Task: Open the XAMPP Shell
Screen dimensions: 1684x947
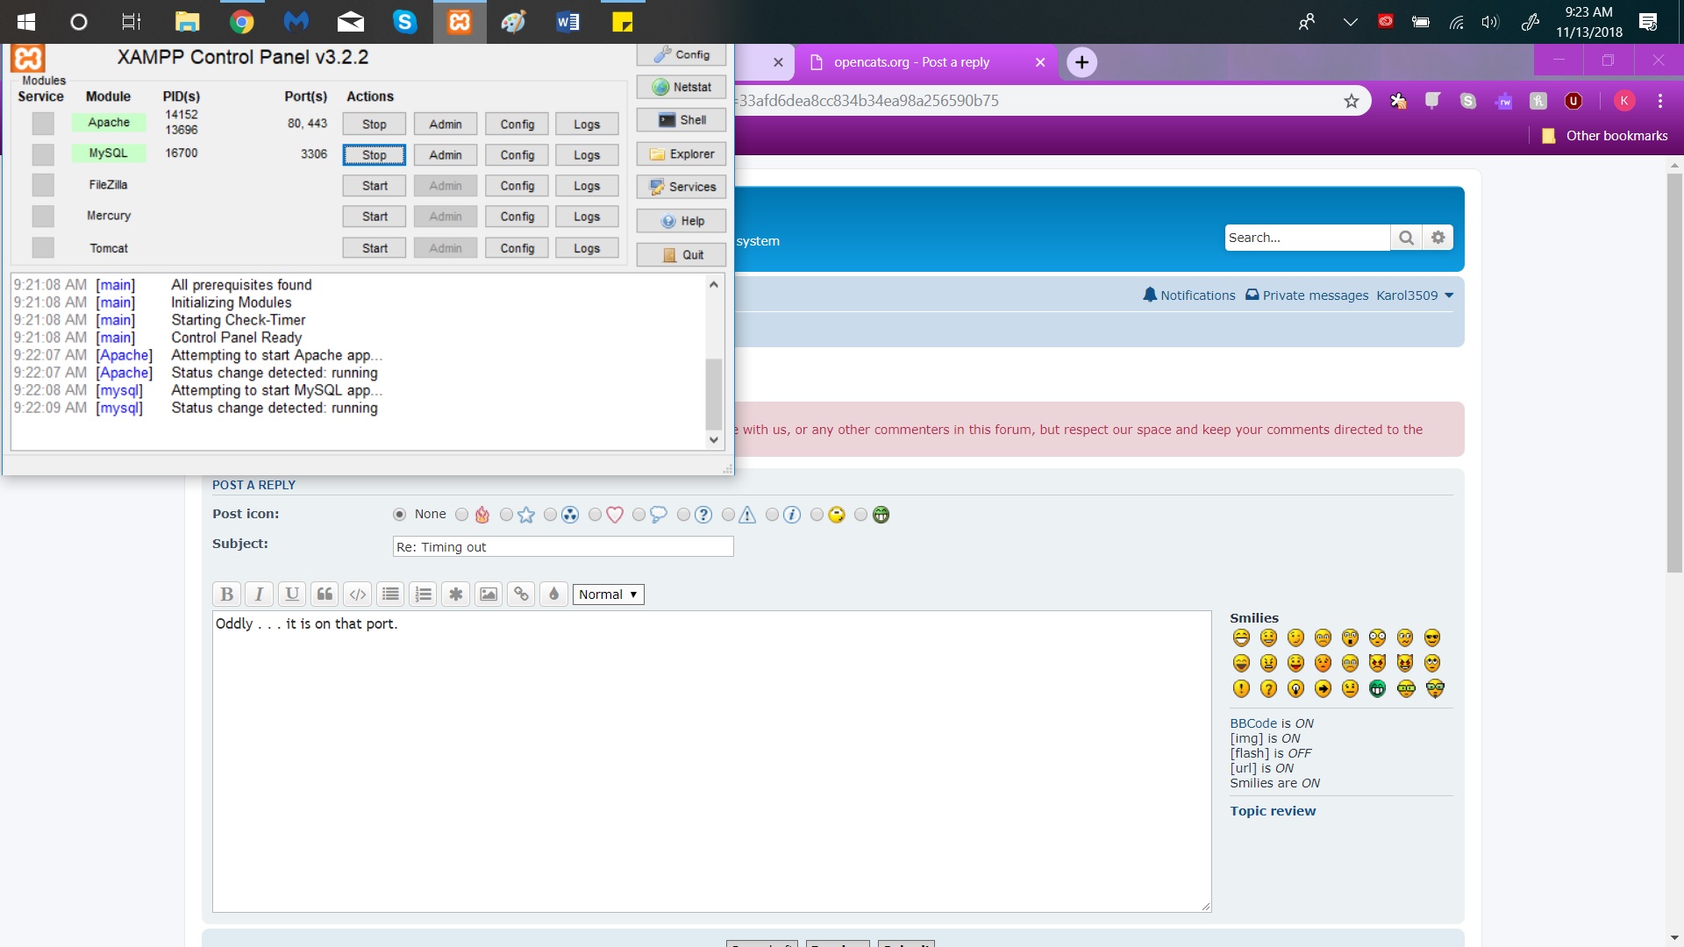Action: (681, 120)
